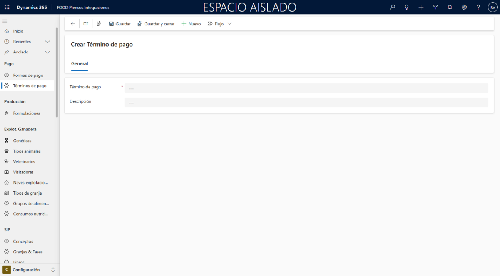Viewport: 500px width, 276px height.
Task: Expand the Anclado section
Action: 47,52
